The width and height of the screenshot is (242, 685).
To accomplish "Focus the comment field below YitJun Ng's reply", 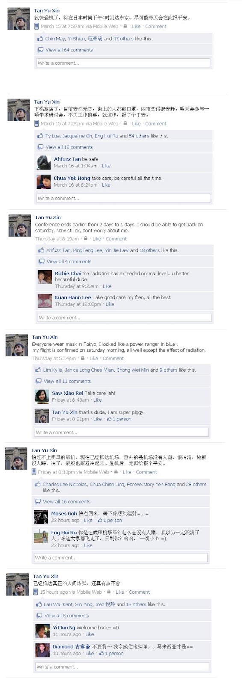I will tap(122, 667).
